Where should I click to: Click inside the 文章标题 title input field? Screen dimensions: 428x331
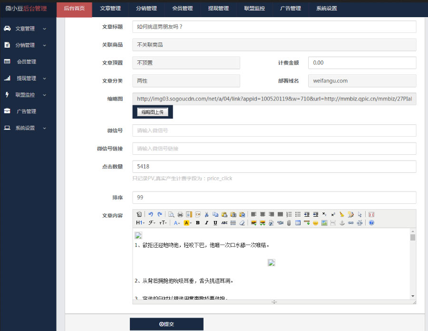[273, 27]
